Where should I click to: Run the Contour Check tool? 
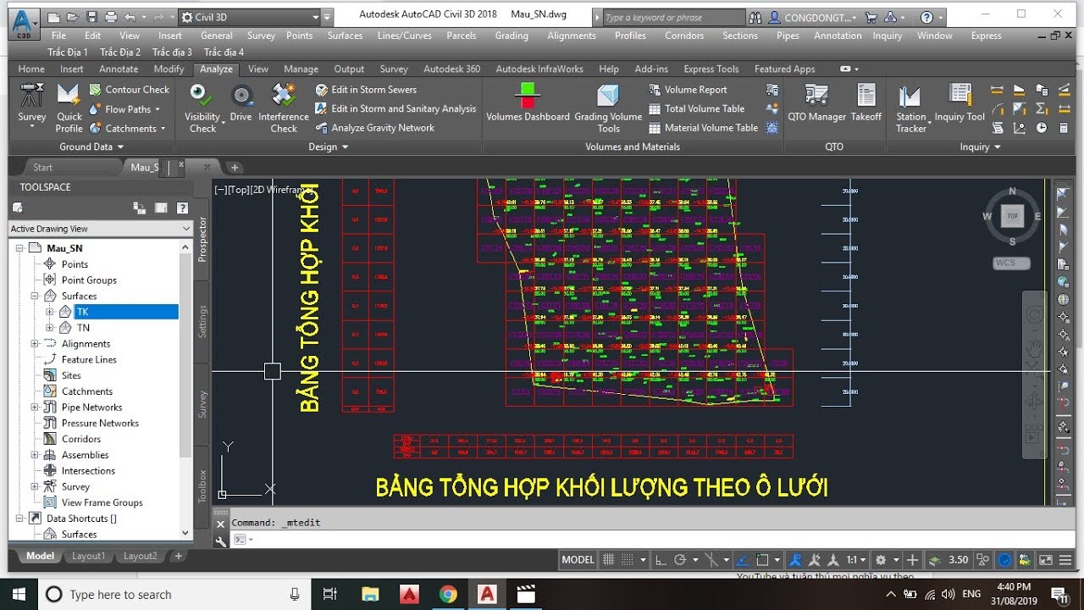[129, 90]
